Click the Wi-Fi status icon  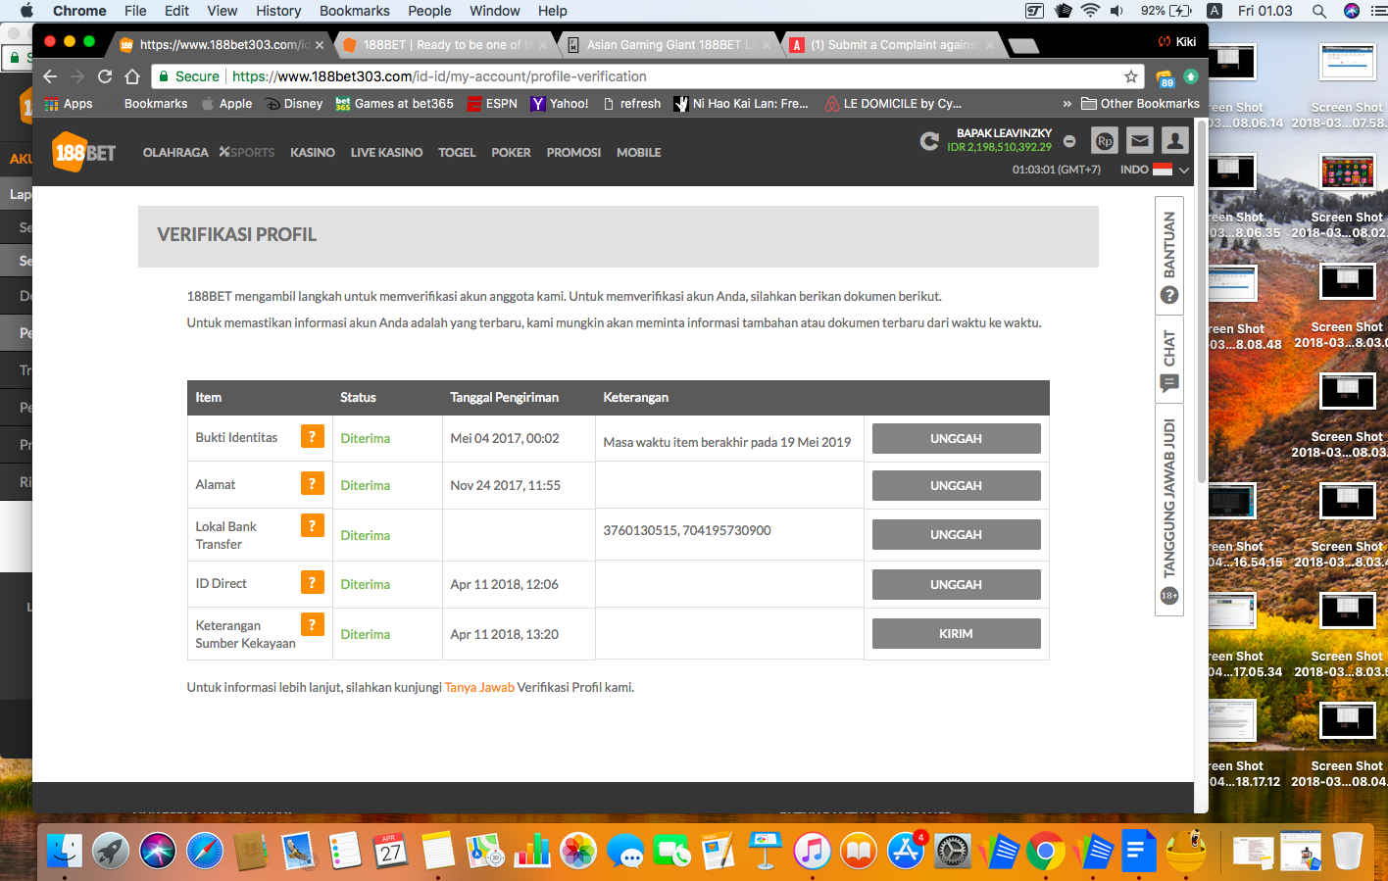click(x=1090, y=11)
